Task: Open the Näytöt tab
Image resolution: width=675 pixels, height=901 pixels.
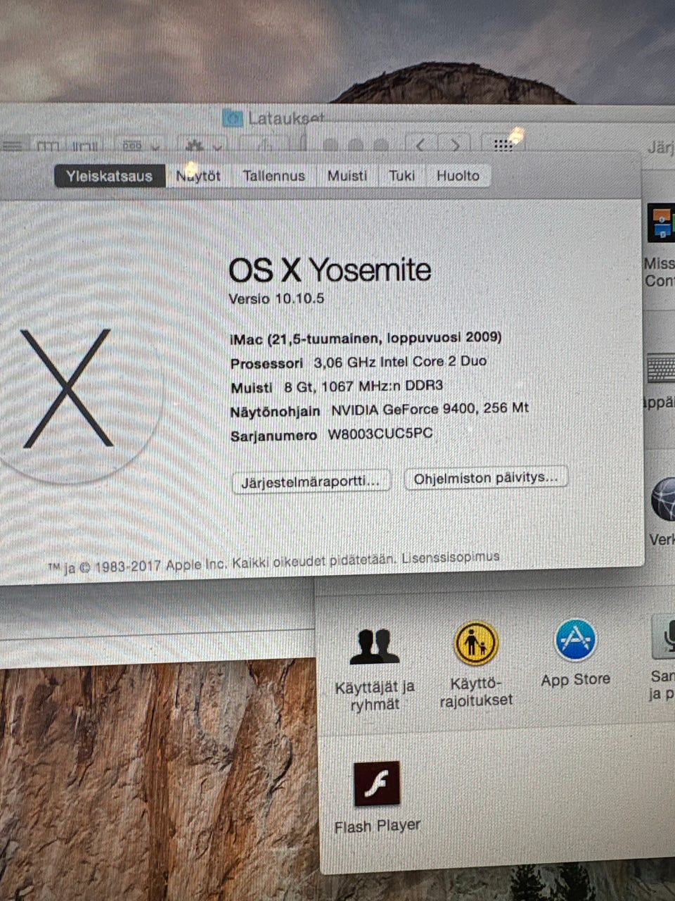Action: point(198,176)
